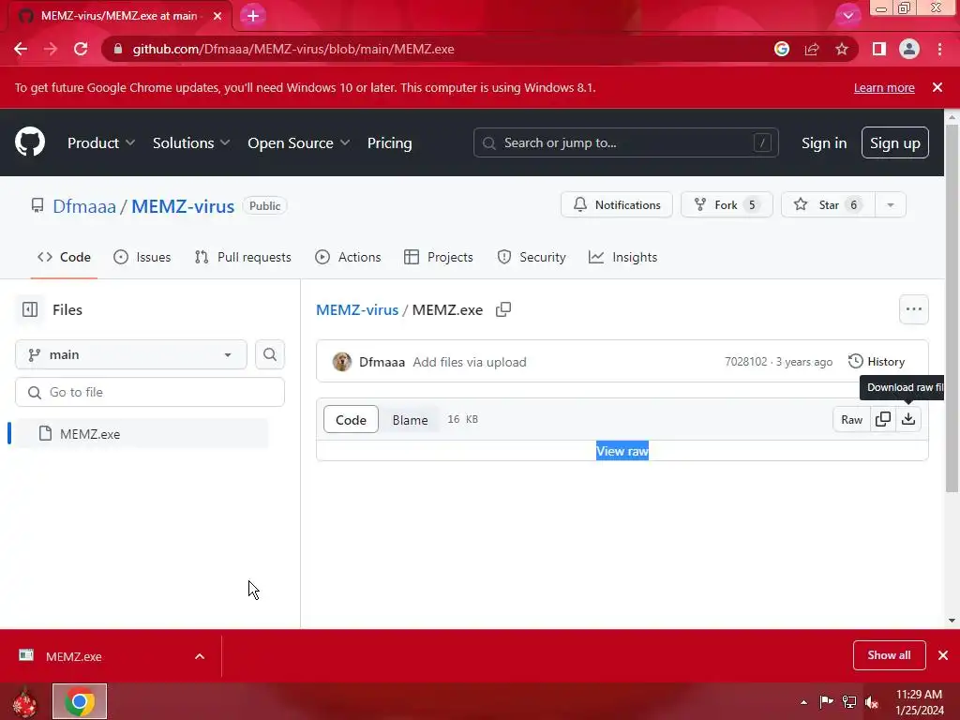This screenshot has height=720, width=960.
Task: Open the Chrome profile avatar
Action: pos(909,49)
